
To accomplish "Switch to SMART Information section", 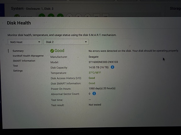I will (24, 61).
